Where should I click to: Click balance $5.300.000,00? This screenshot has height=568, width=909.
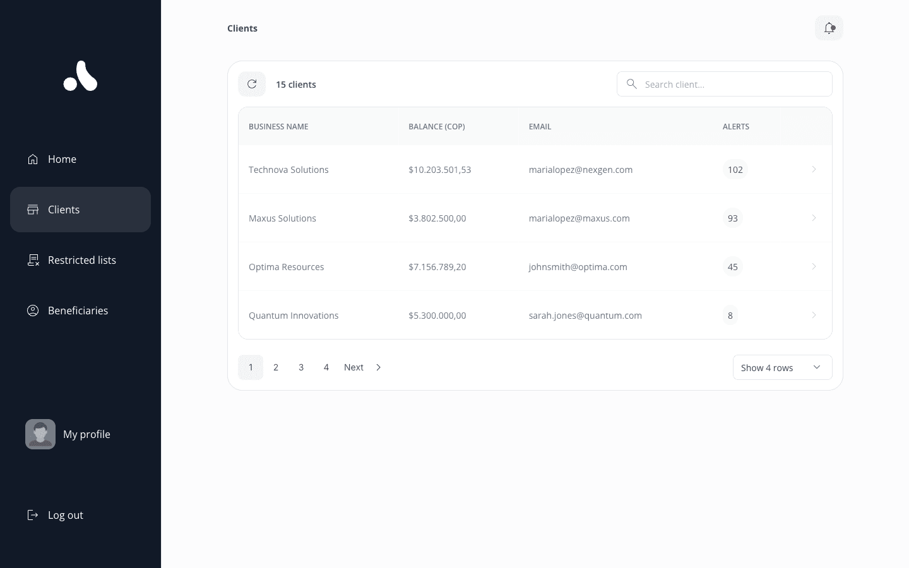437,315
